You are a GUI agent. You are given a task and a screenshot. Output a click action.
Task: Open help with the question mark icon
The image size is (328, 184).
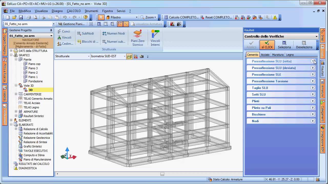(x=86, y=17)
